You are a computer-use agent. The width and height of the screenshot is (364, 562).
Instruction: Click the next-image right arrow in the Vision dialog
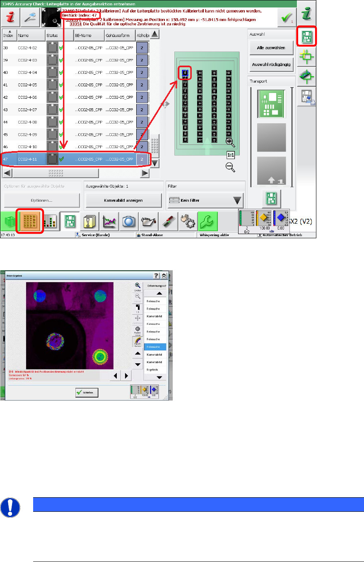125,376
